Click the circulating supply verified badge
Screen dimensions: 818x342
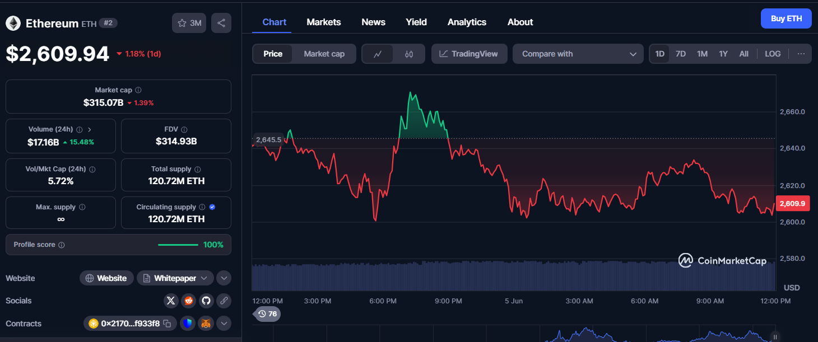(x=212, y=207)
